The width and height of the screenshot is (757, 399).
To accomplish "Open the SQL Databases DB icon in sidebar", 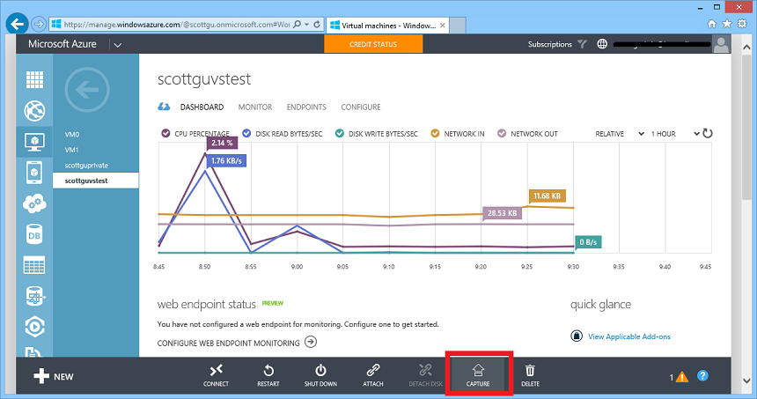I will click(34, 235).
